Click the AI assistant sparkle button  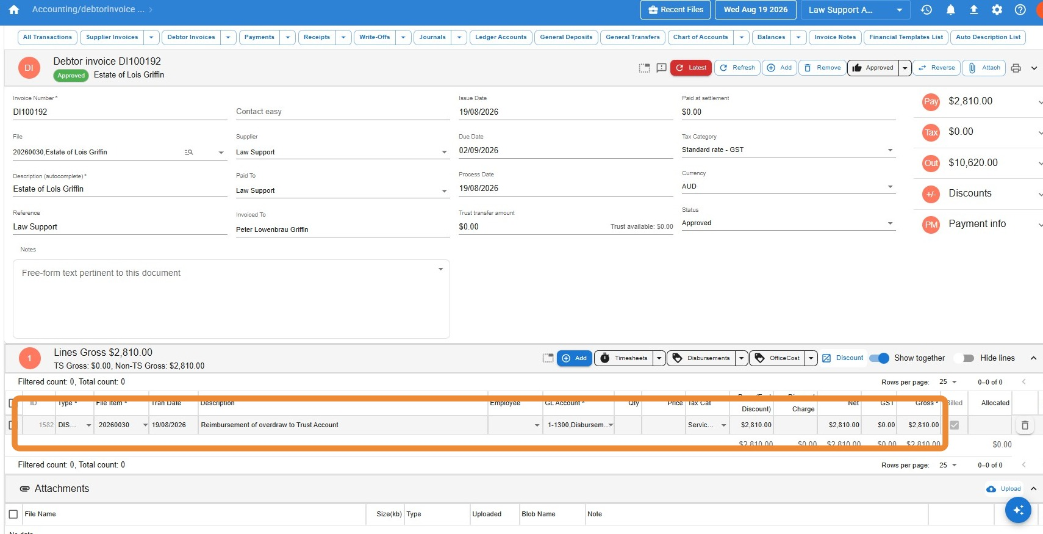(1018, 510)
